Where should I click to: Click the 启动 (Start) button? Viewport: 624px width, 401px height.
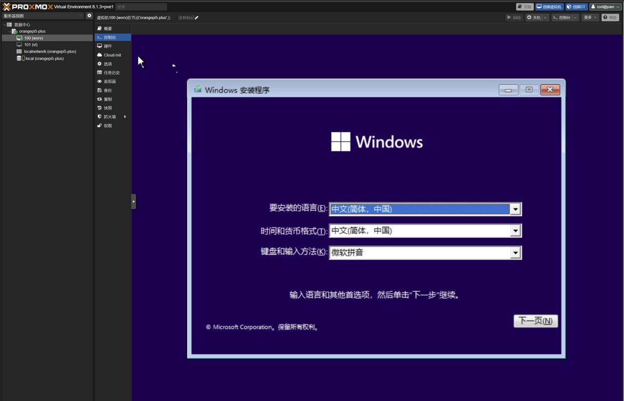pyautogui.click(x=514, y=18)
